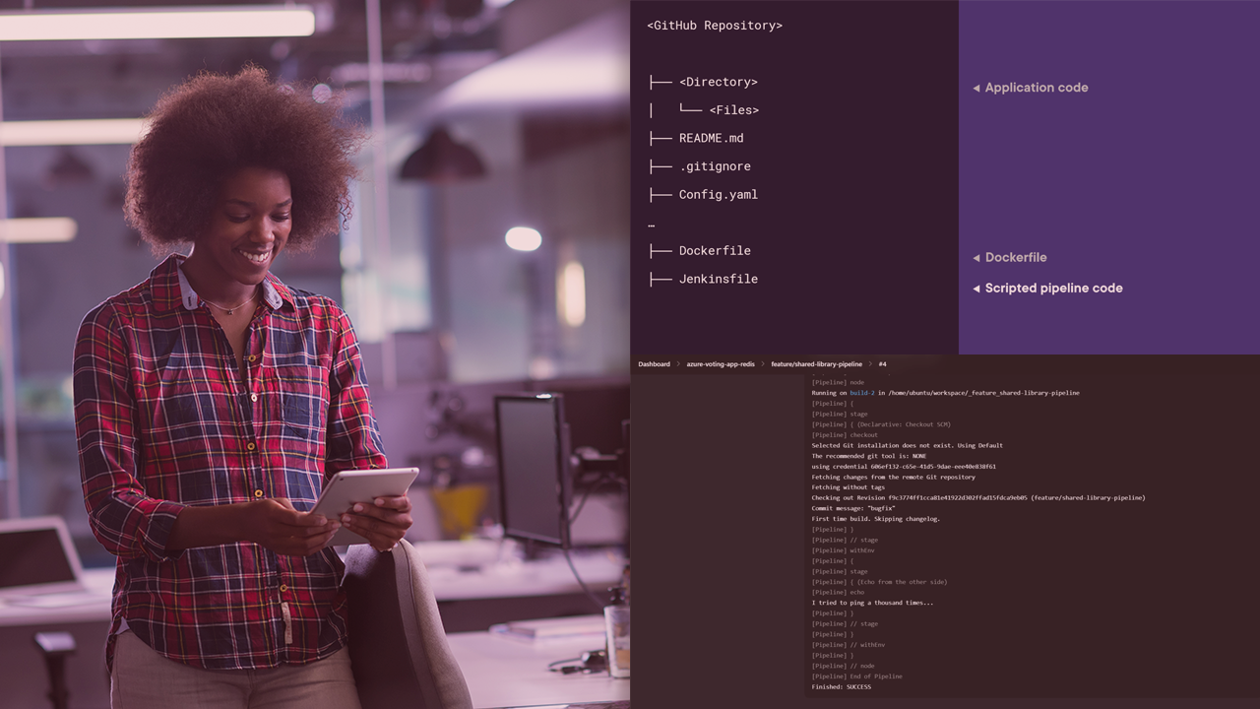Select README.md in the repository tree
Screen dimensions: 1260x709
coord(711,139)
